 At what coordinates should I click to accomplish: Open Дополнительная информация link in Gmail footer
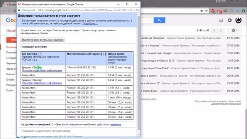[226, 104]
